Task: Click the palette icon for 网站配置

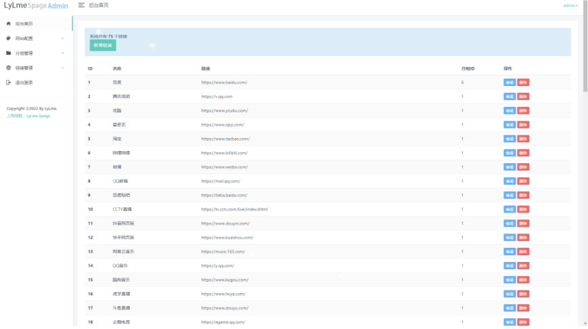Action: [8, 38]
